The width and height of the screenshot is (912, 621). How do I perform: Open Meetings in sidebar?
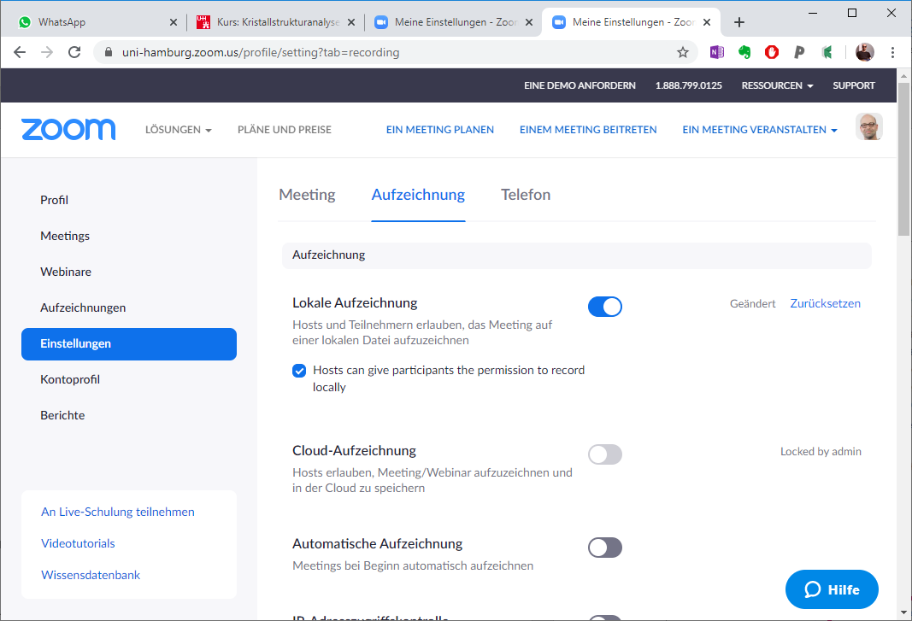(x=65, y=236)
